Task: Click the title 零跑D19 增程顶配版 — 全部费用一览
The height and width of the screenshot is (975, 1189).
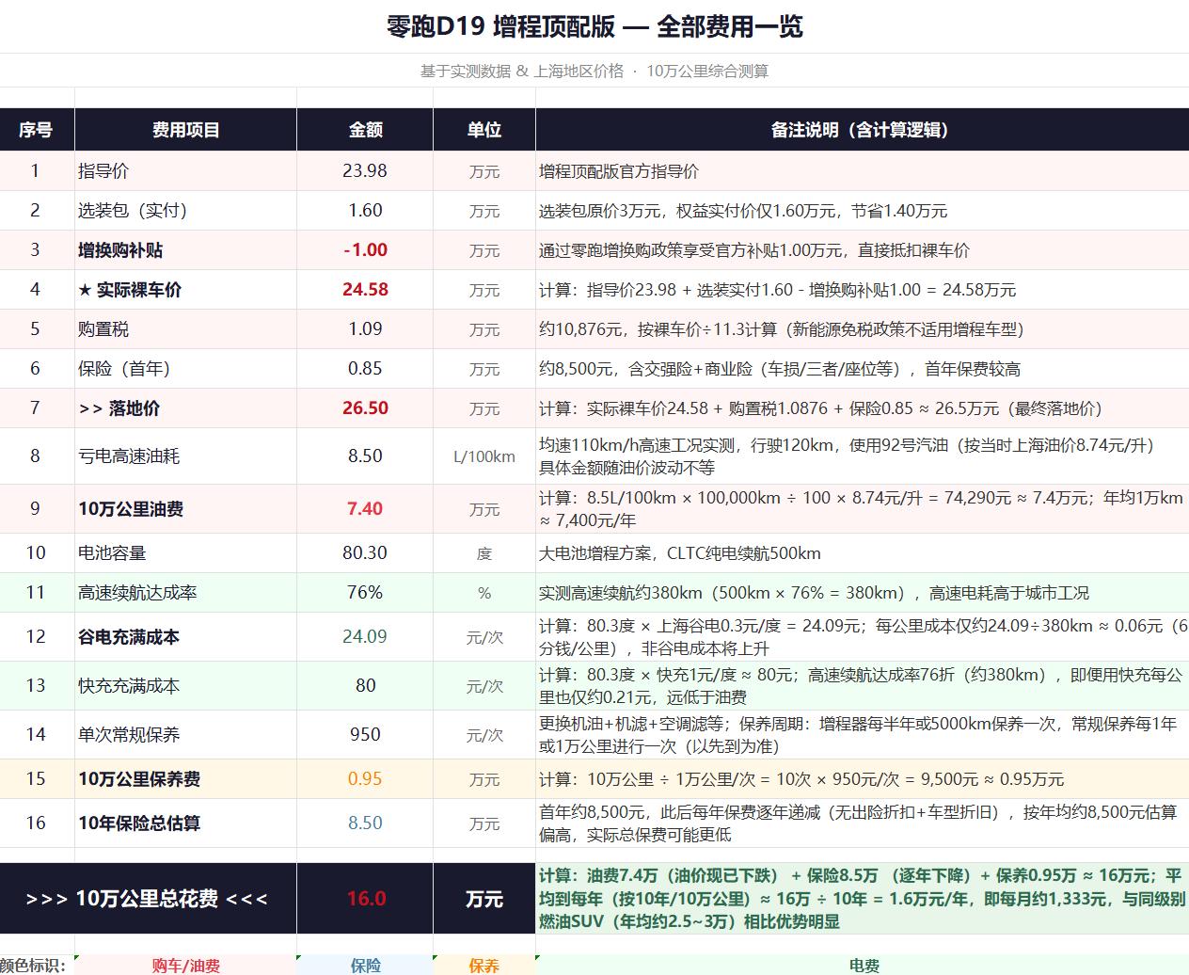Action: point(594,26)
